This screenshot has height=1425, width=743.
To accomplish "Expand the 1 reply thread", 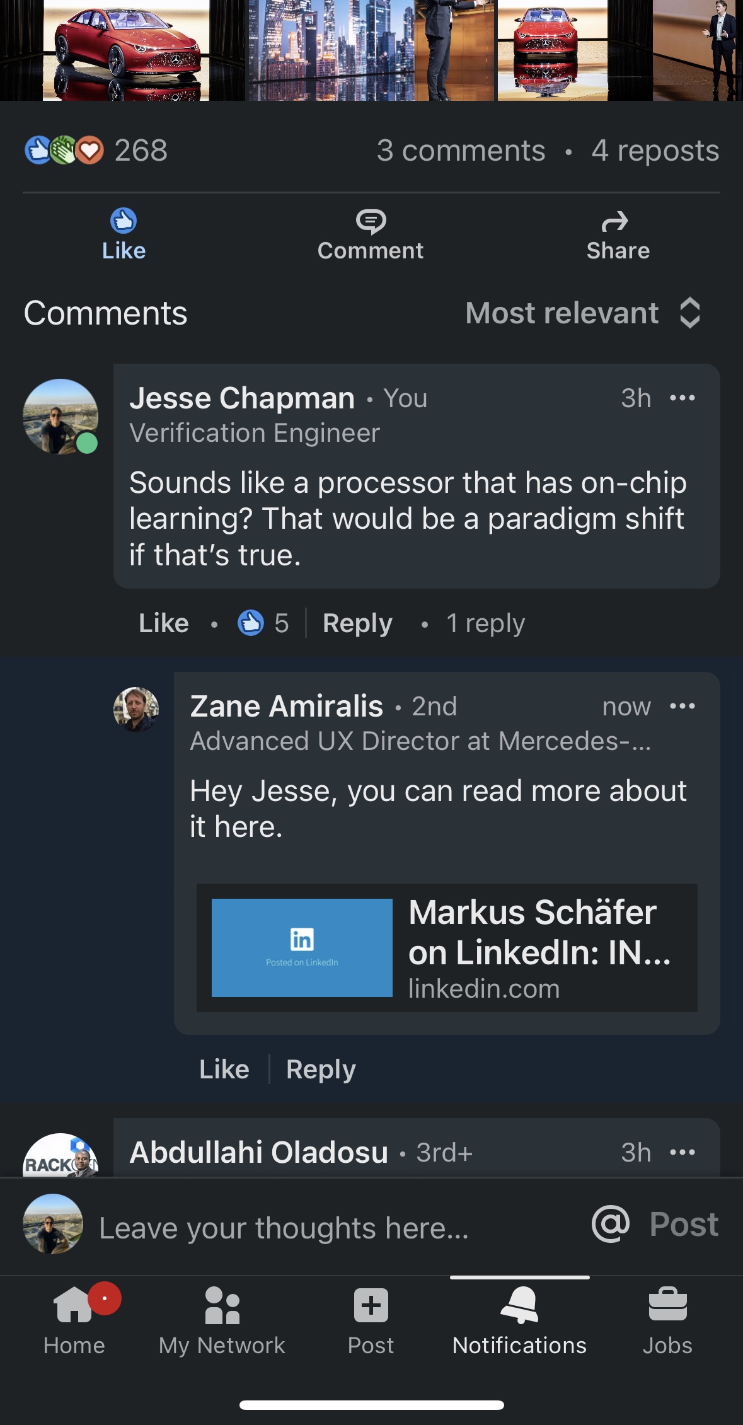I will pyautogui.click(x=485, y=623).
